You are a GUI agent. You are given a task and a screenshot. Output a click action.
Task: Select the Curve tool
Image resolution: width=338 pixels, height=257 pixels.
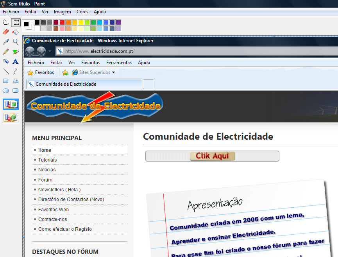tap(16, 71)
